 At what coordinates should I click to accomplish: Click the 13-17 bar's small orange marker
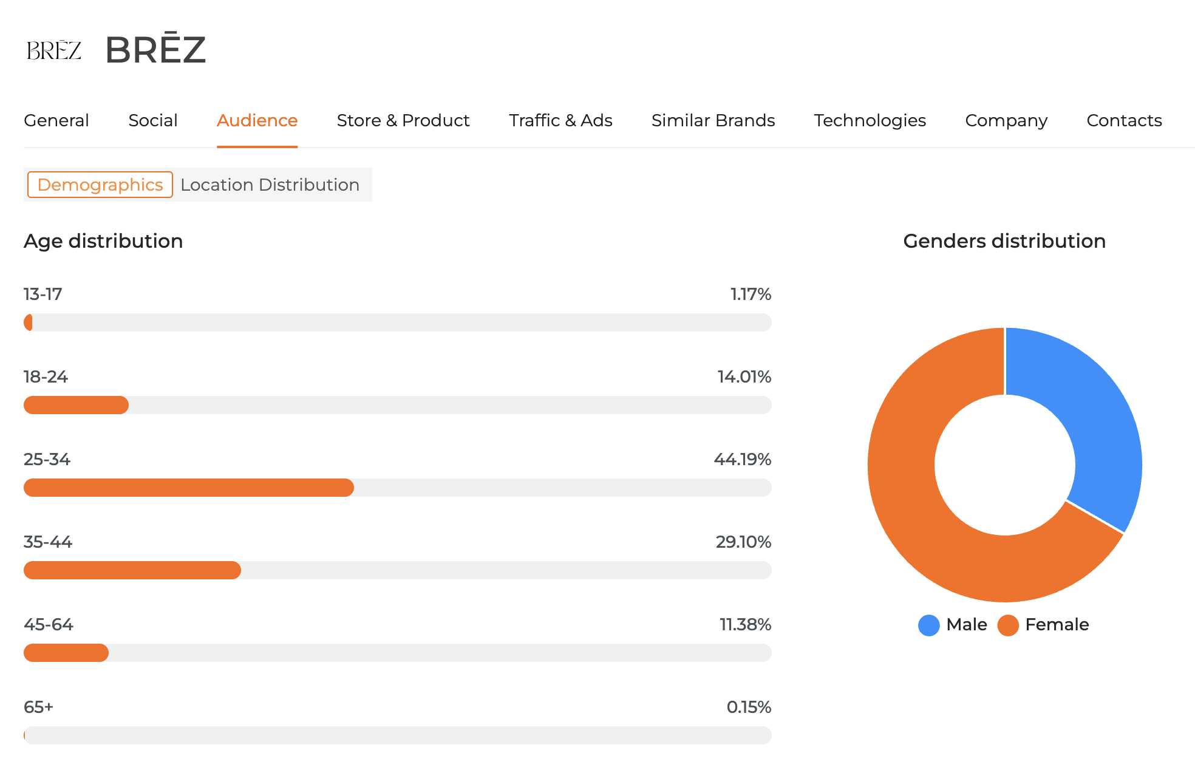coord(27,322)
